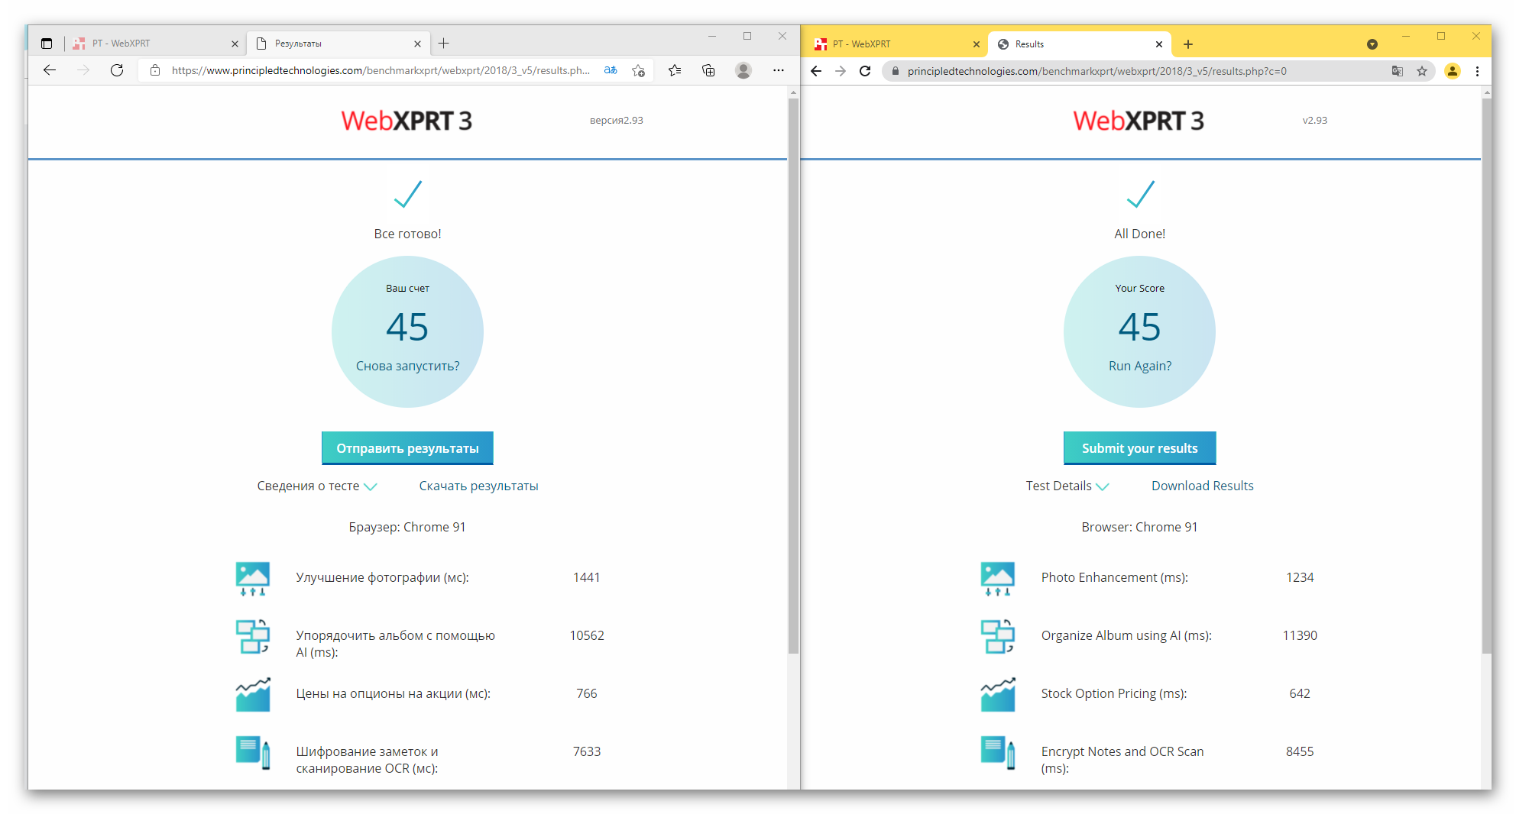Image resolution: width=1516 pixels, height=814 pixels.
Task: Open Edge collections icon
Action: pos(708,70)
